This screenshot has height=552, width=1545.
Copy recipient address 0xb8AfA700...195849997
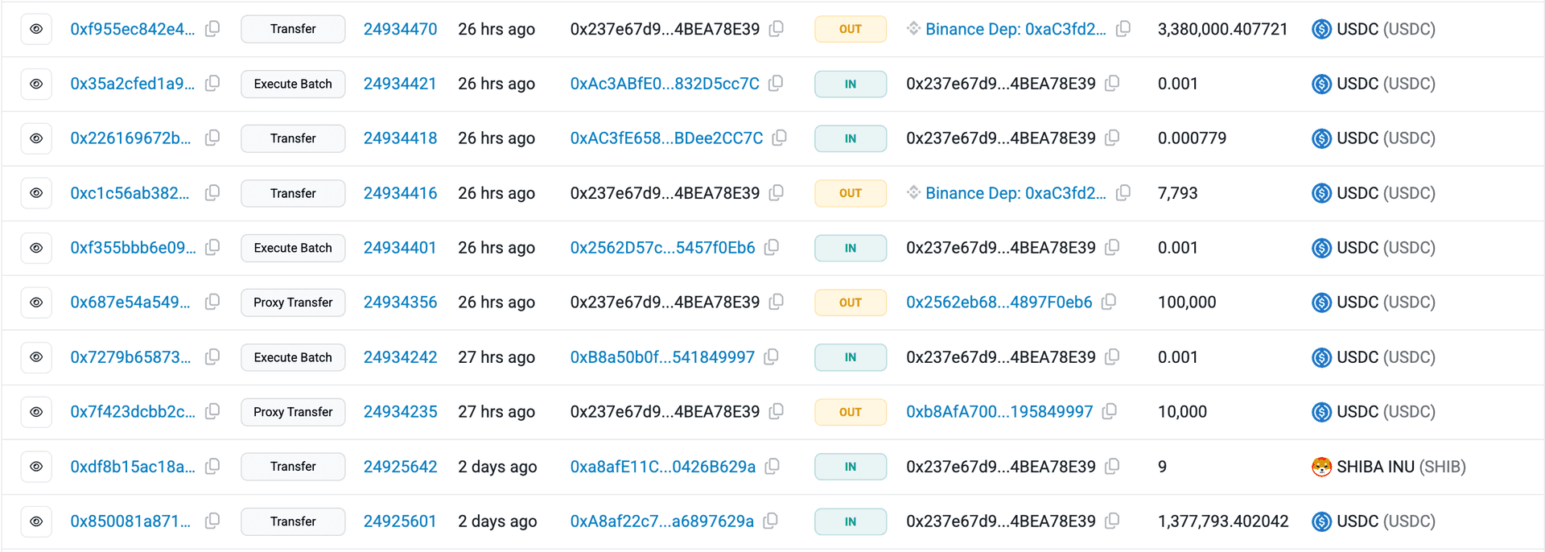(x=1110, y=412)
